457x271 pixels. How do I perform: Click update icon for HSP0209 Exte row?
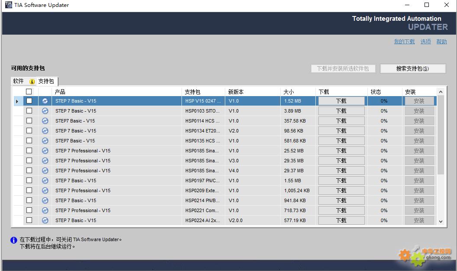pyautogui.click(x=45, y=190)
